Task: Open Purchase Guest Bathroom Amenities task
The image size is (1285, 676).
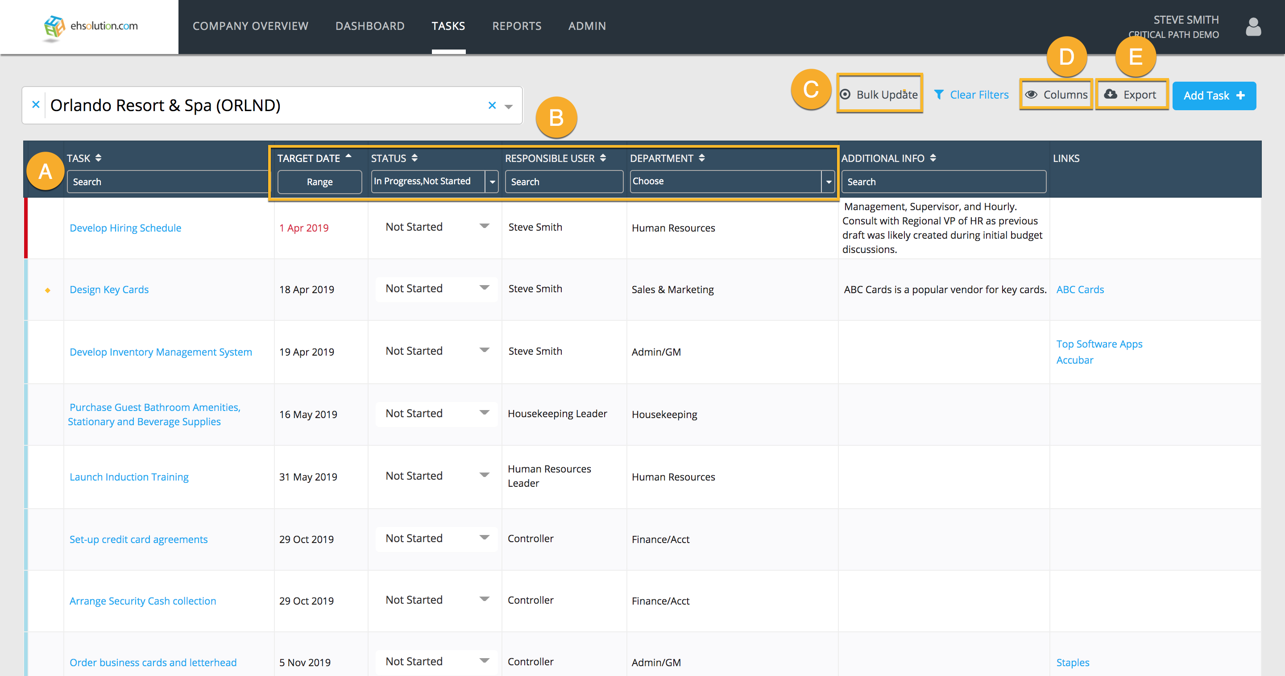Action: (154, 415)
